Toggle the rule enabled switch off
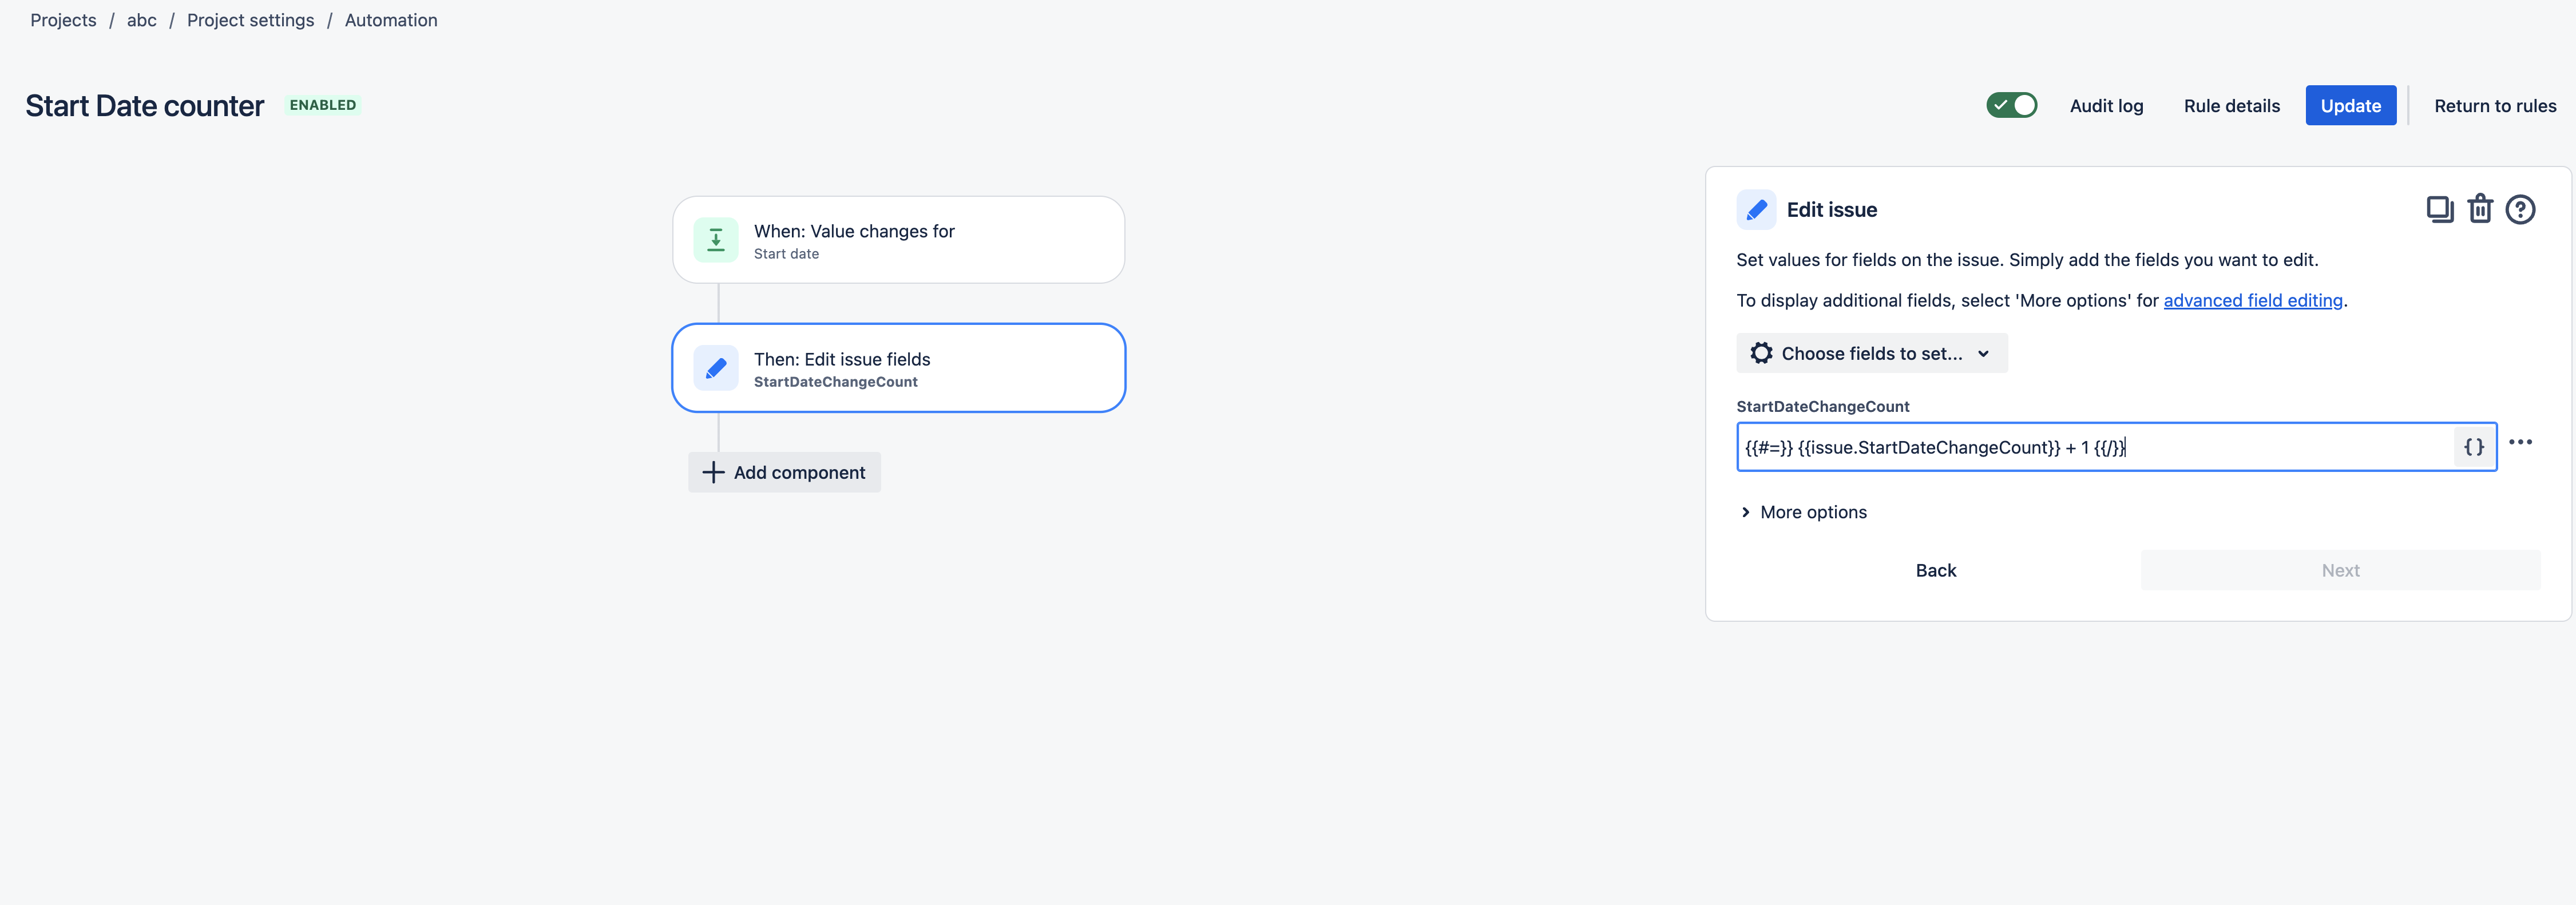Viewport: 2576px width, 905px height. 2011,105
